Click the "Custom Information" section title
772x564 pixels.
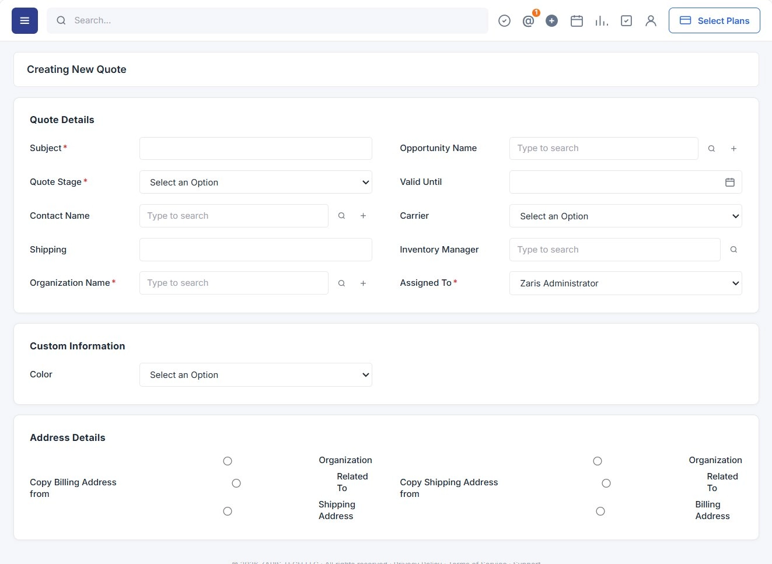click(78, 346)
